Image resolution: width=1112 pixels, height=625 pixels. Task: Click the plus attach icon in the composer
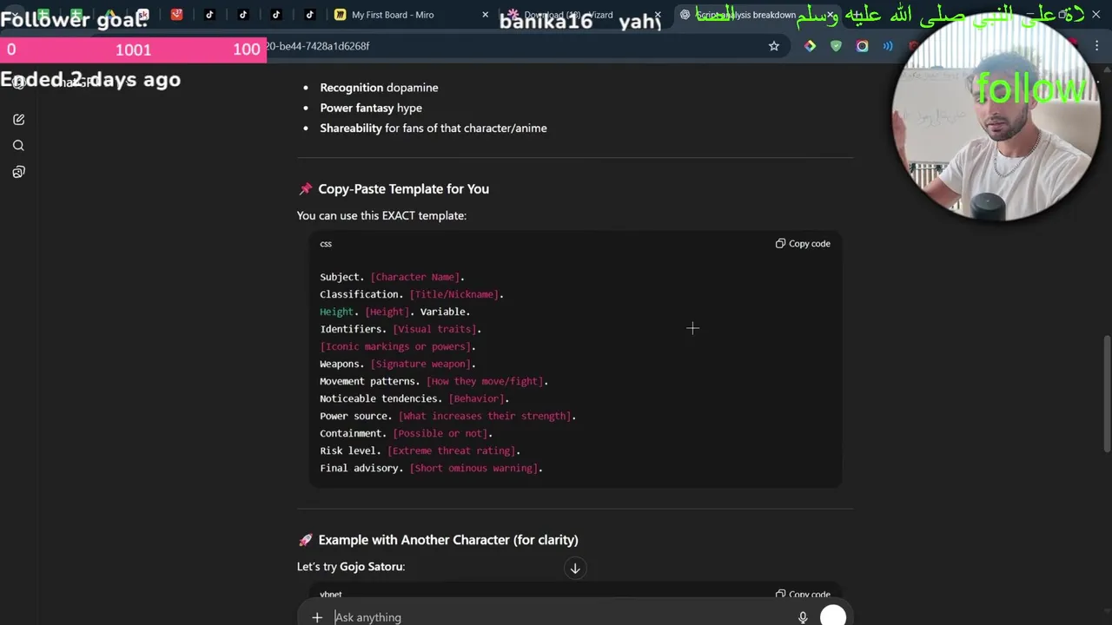pyautogui.click(x=317, y=617)
